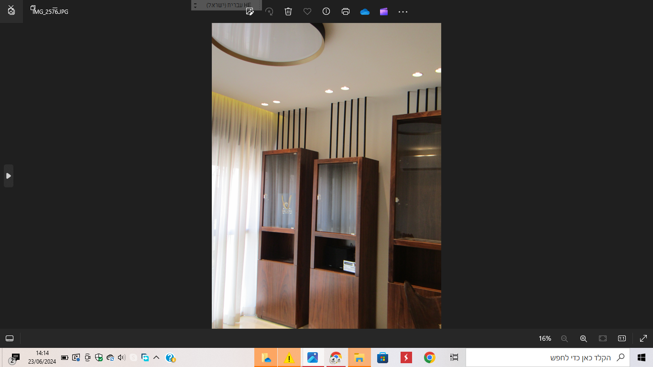This screenshot has height=367, width=653.
Task: Open the Skype tray icon
Action: click(133, 357)
